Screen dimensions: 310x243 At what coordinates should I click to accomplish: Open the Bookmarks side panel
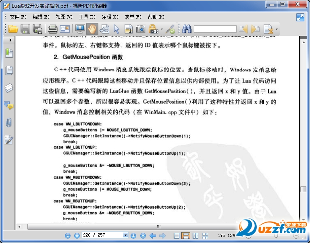click(9, 53)
